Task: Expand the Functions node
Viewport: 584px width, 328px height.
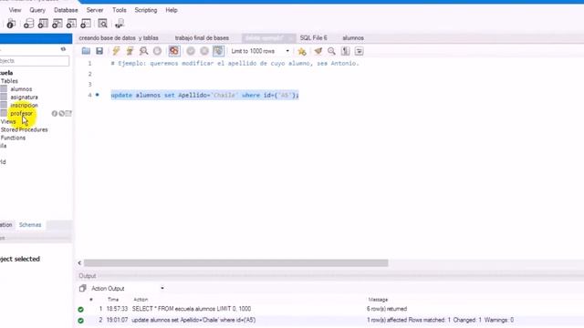Action: 13,138
